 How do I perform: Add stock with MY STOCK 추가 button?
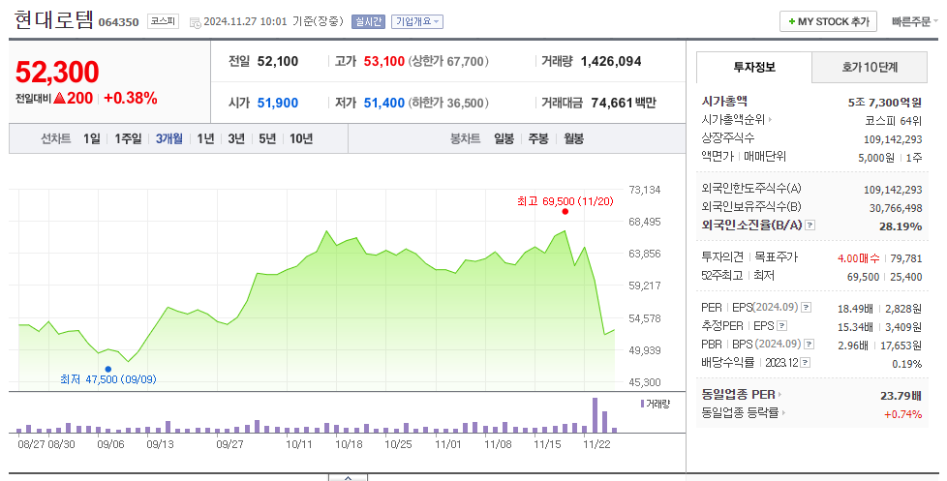coord(828,21)
